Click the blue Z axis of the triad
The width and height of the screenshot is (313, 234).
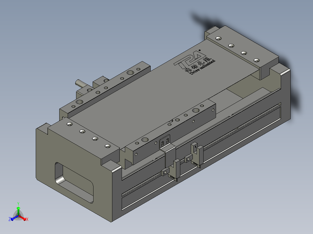15,218
